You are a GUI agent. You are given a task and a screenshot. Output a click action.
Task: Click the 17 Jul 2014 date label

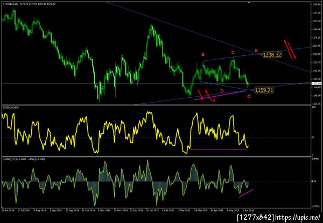pyautogui.click(x=23, y=211)
